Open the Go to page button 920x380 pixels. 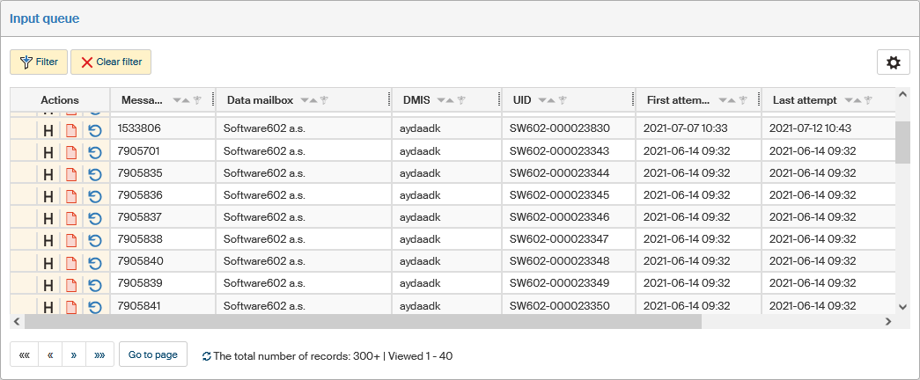pyautogui.click(x=153, y=355)
